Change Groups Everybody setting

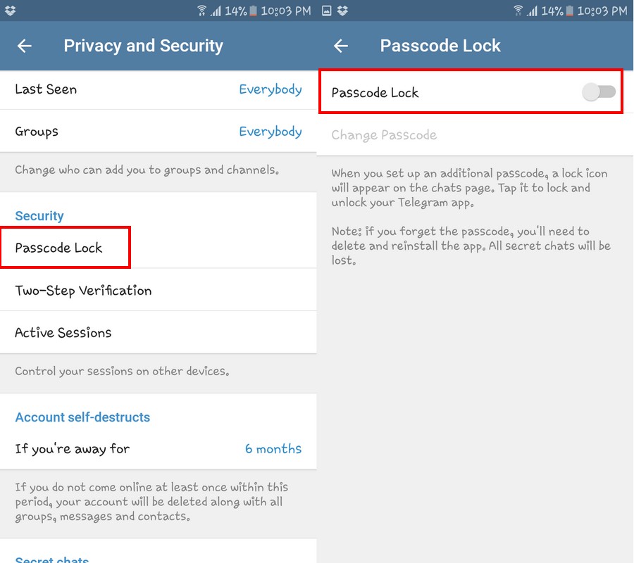pyautogui.click(x=271, y=132)
